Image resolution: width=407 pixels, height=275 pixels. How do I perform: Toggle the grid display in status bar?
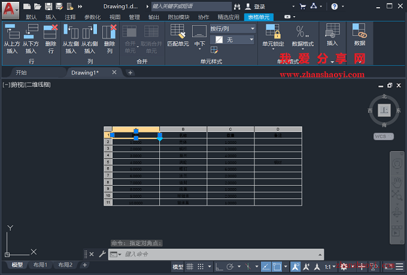tap(190, 267)
